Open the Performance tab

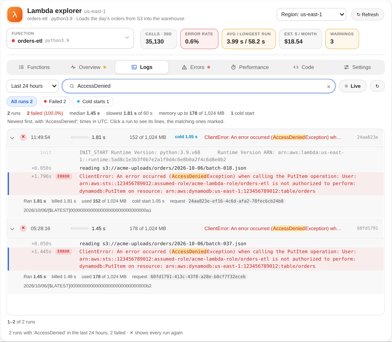click(x=250, y=67)
